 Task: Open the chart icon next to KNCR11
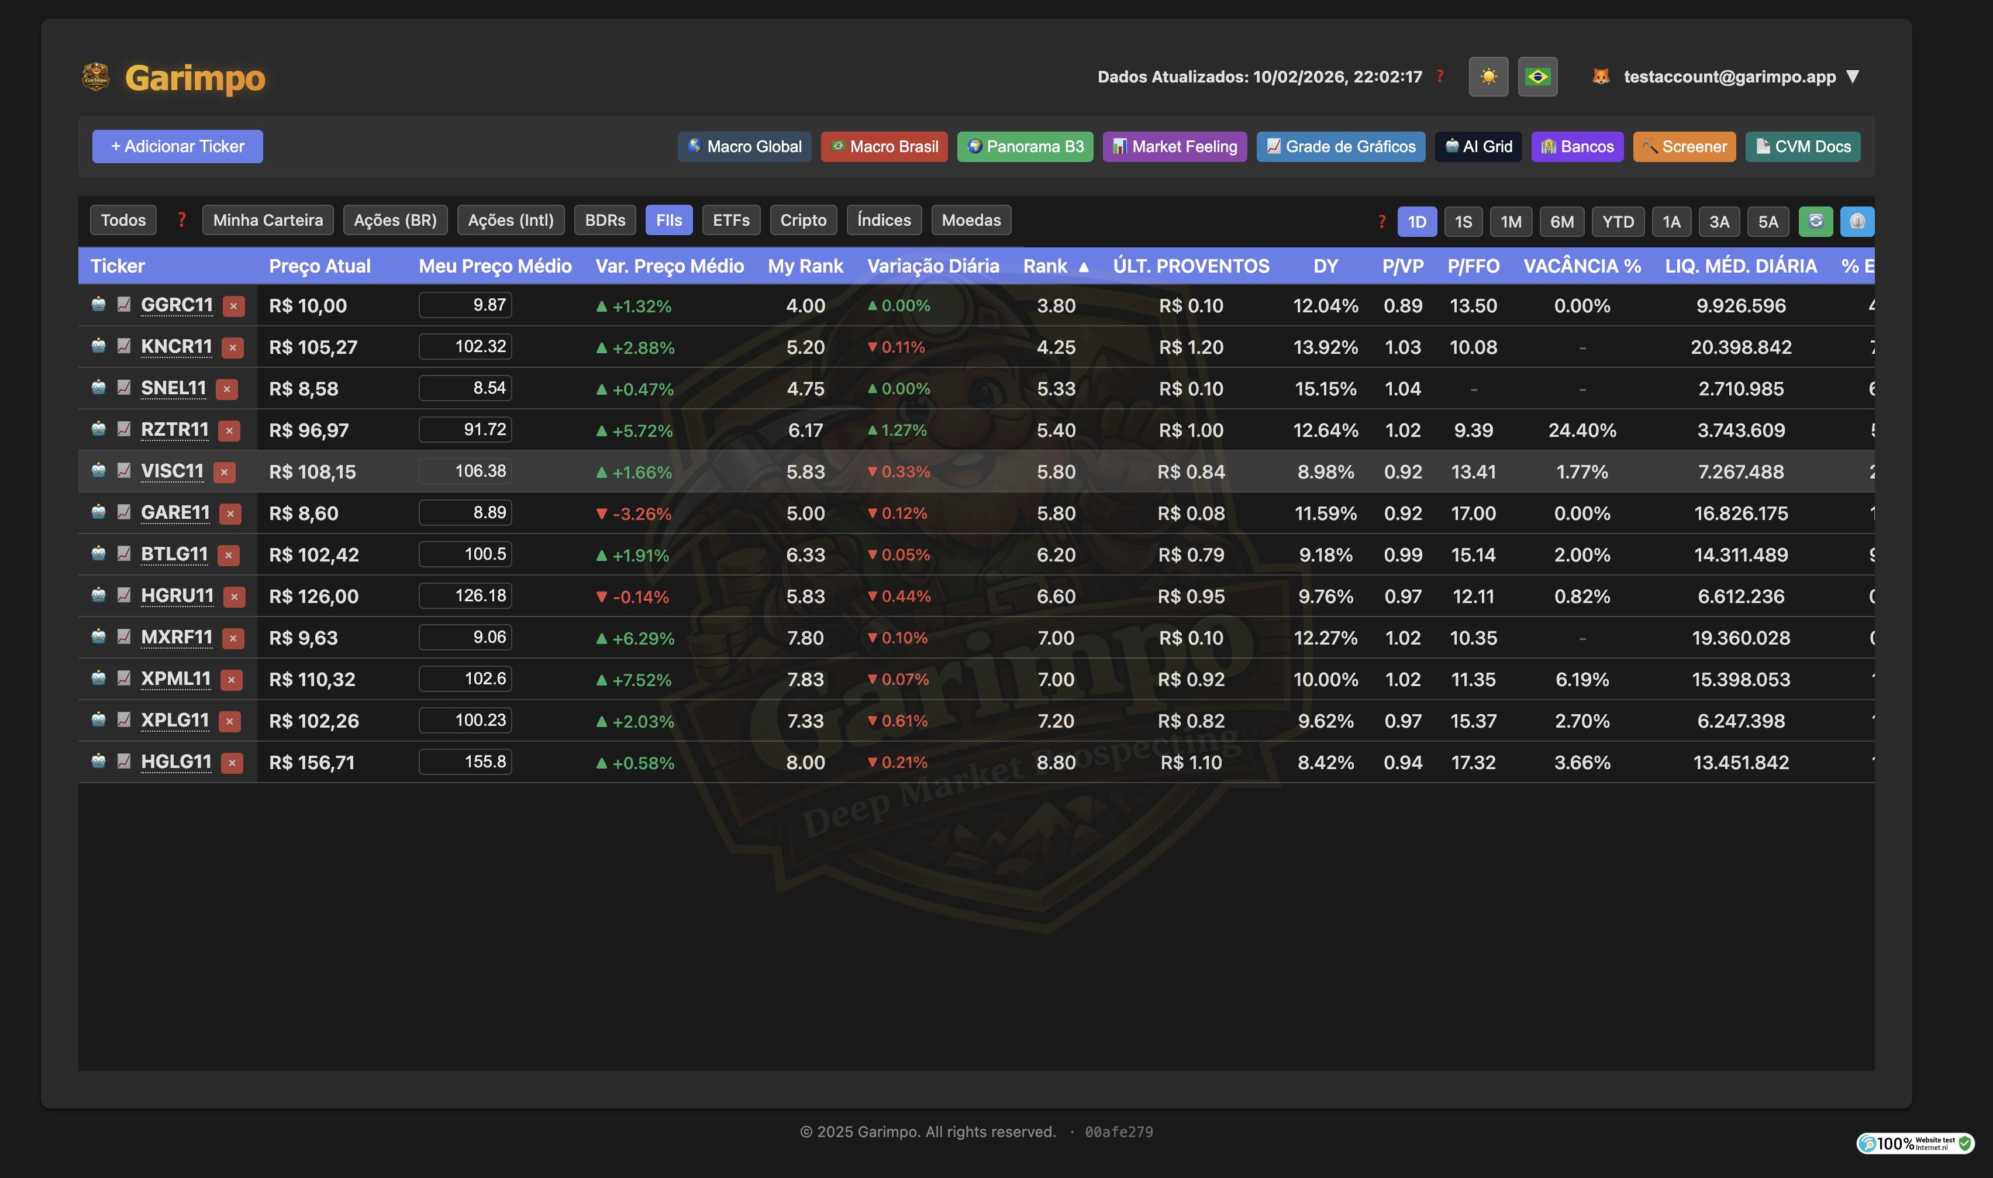tap(123, 346)
